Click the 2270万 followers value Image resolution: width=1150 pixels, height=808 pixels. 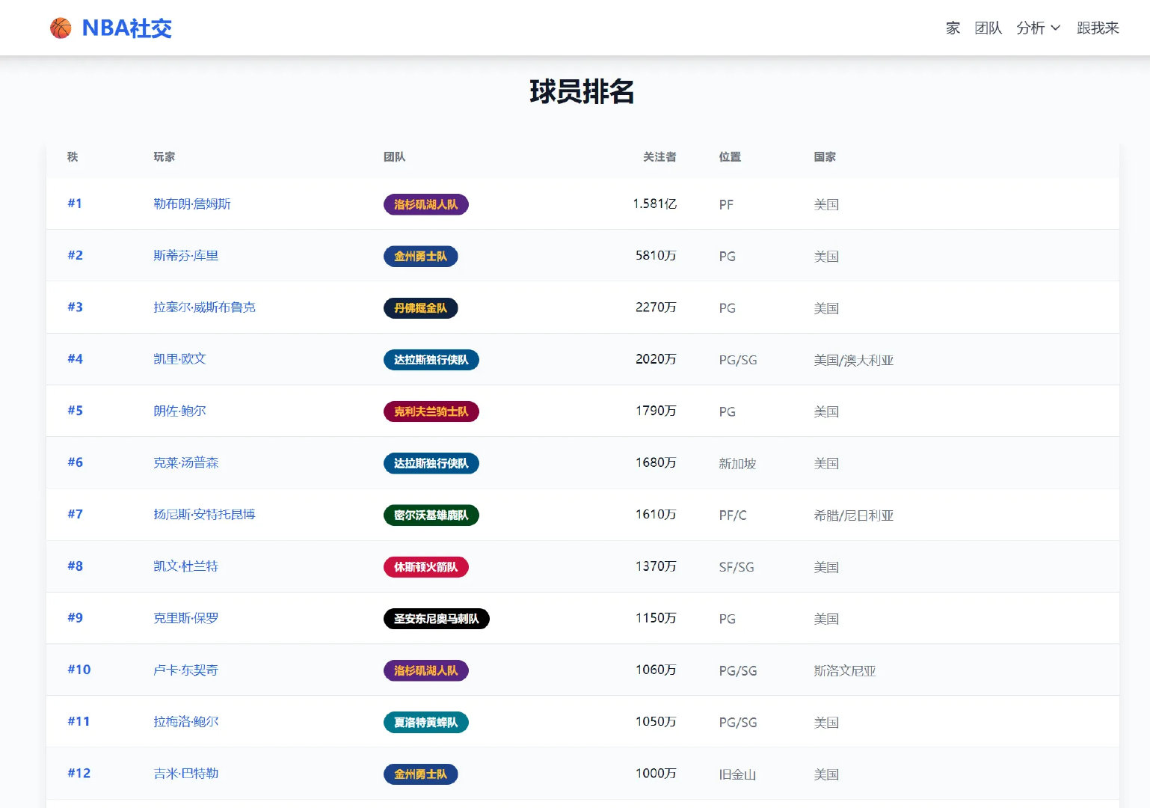pyautogui.click(x=656, y=307)
